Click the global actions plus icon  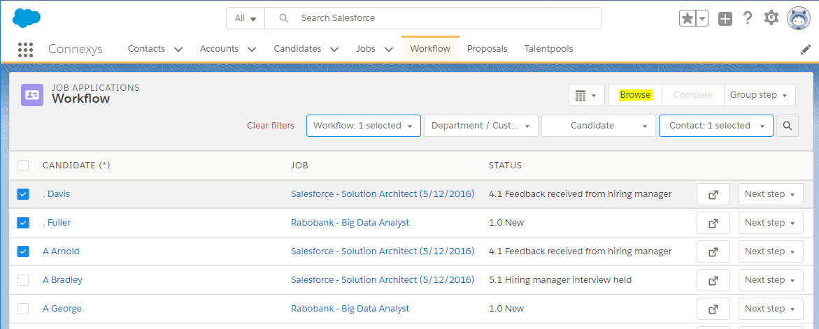725,19
